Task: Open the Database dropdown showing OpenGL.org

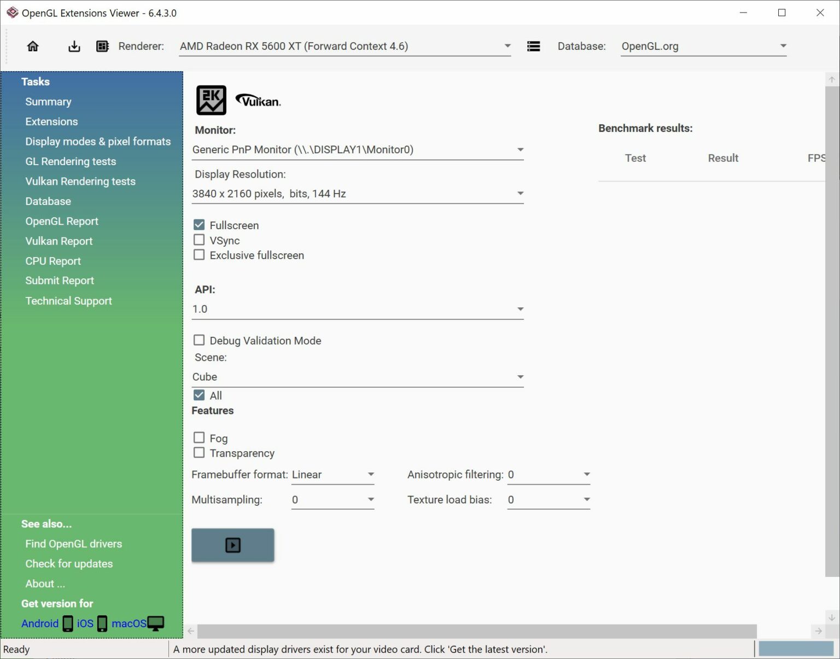Action: (x=703, y=46)
